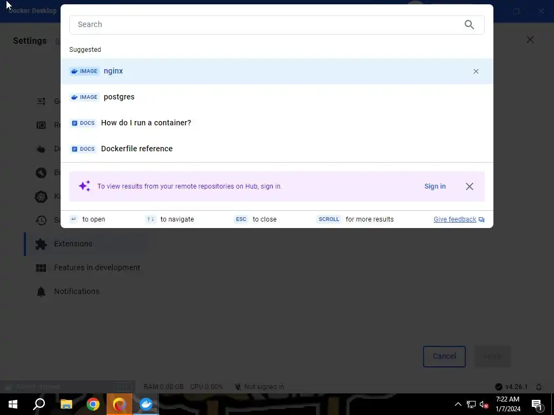Click the RAM 0.00 GB status text
Screen dimensions: 554x415
pyautogui.click(x=163, y=387)
